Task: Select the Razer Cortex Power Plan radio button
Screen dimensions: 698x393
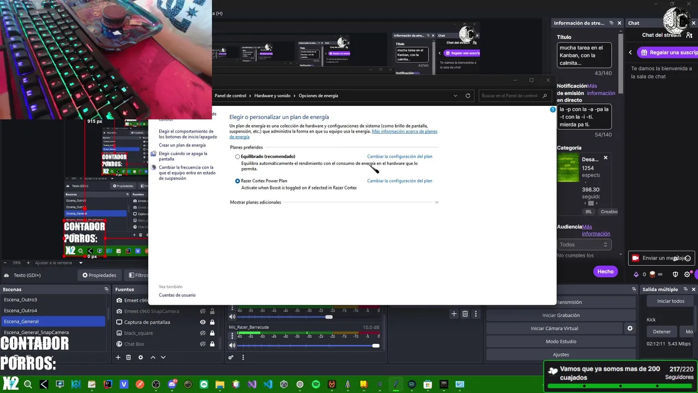Action: pos(238,181)
